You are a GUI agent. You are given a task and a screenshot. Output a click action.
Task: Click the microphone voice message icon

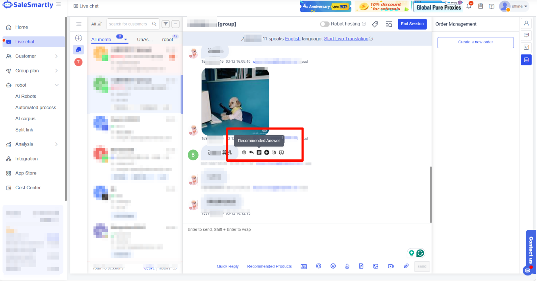tap(347, 266)
